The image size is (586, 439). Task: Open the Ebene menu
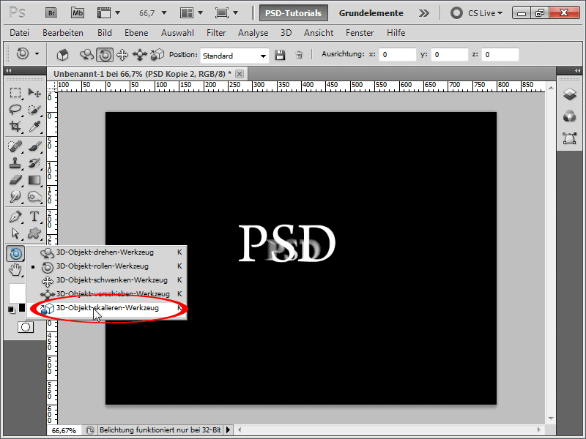coord(136,33)
